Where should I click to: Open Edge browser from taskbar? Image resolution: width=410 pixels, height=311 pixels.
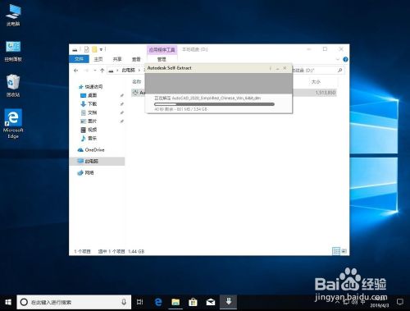click(158, 302)
